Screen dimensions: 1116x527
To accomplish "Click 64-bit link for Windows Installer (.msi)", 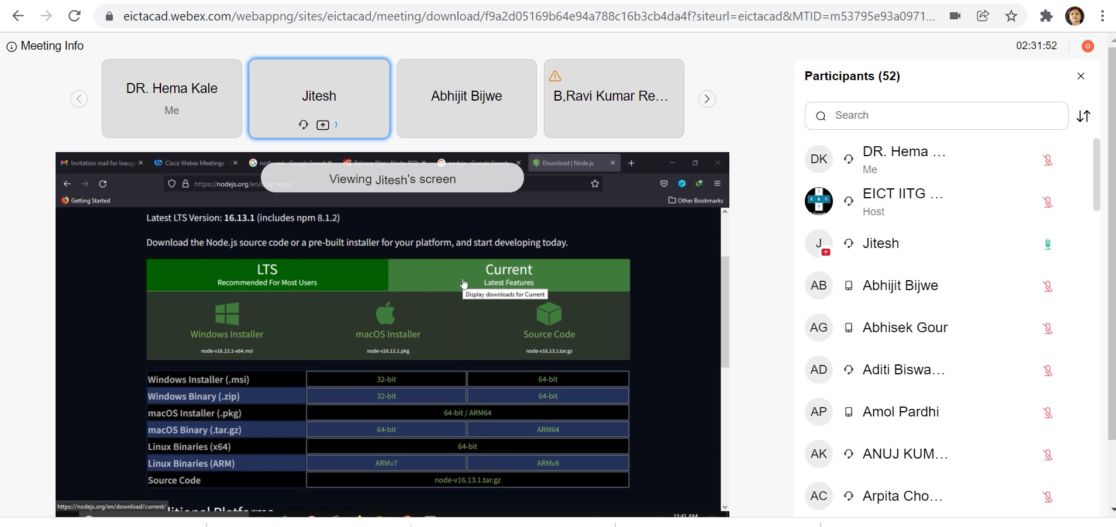I will pos(548,380).
